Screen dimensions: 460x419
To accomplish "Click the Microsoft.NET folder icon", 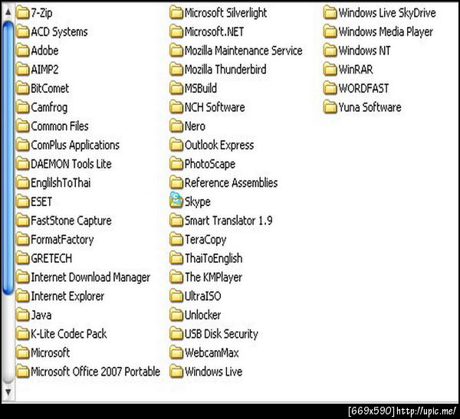I will [176, 32].
